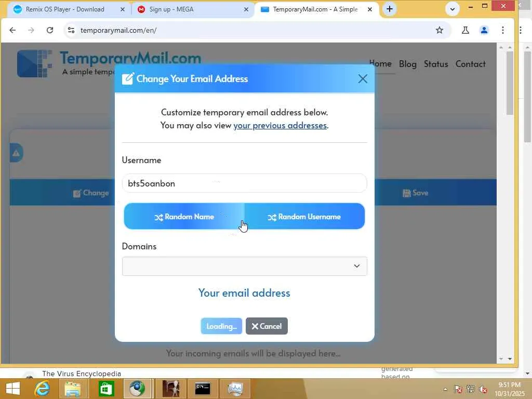This screenshot has width=532, height=399.
Task: Click the page scrollbar down arrow
Action: (510, 358)
